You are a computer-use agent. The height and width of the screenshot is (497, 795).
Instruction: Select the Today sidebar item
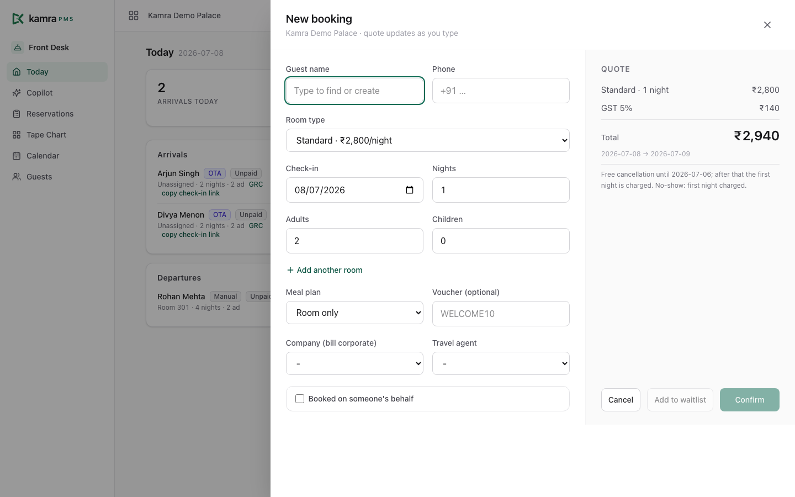pyautogui.click(x=57, y=72)
